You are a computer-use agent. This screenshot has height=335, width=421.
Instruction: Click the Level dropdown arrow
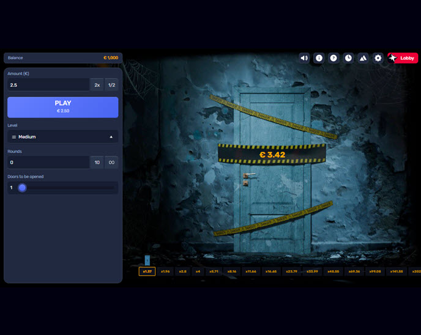point(111,137)
